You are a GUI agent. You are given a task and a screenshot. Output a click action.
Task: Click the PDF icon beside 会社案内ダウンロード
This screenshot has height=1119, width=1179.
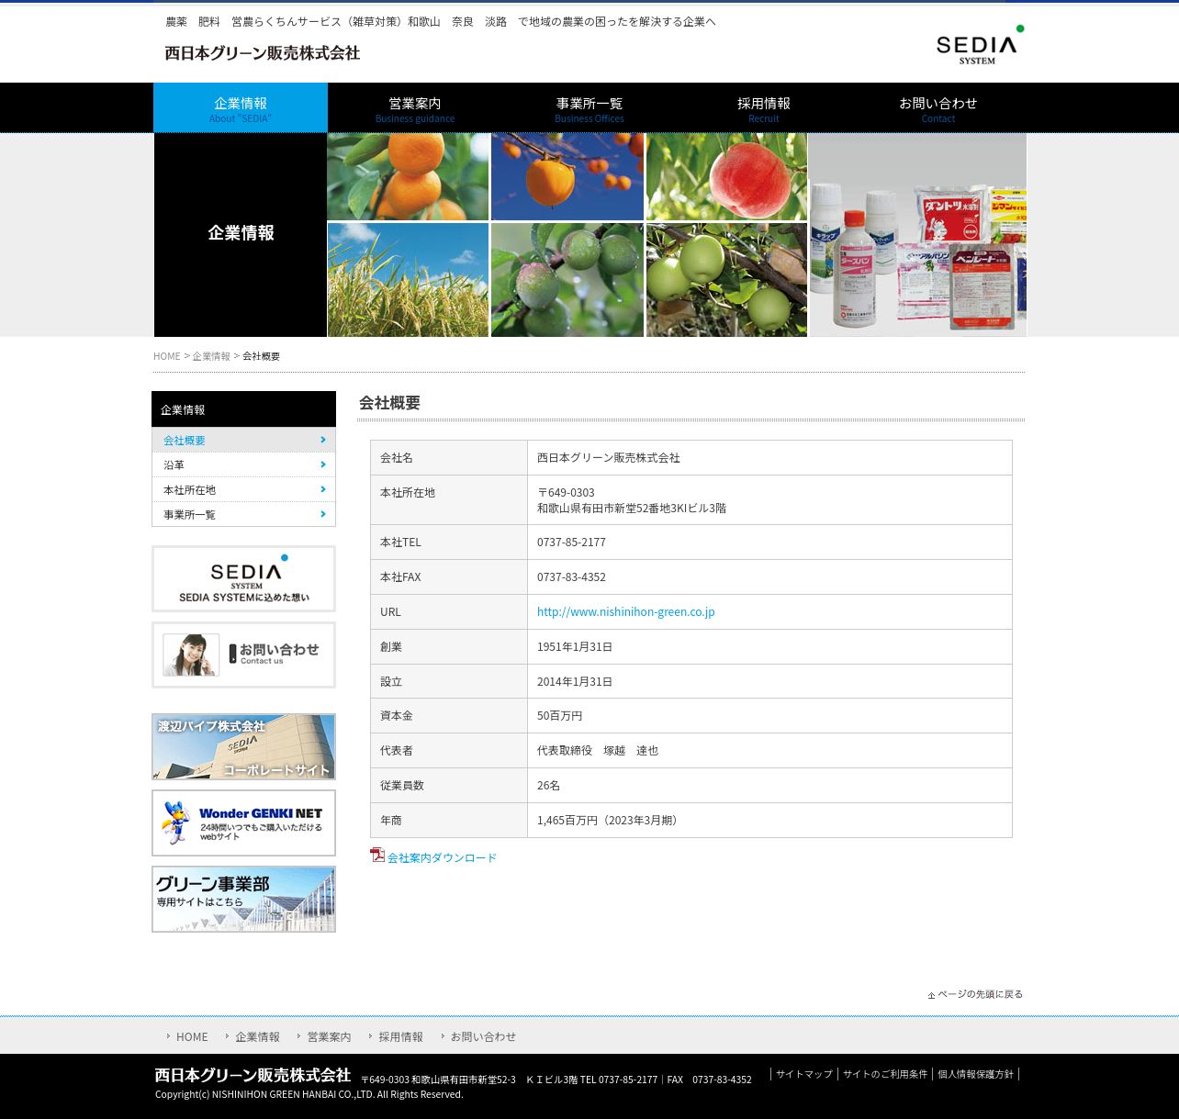(x=377, y=855)
